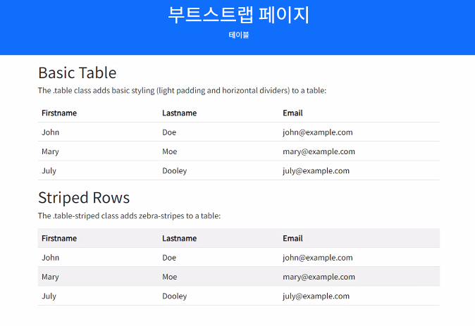Click john@example.com in Basic Table
Image resolution: width=475 pixels, height=326 pixels.
coord(317,132)
